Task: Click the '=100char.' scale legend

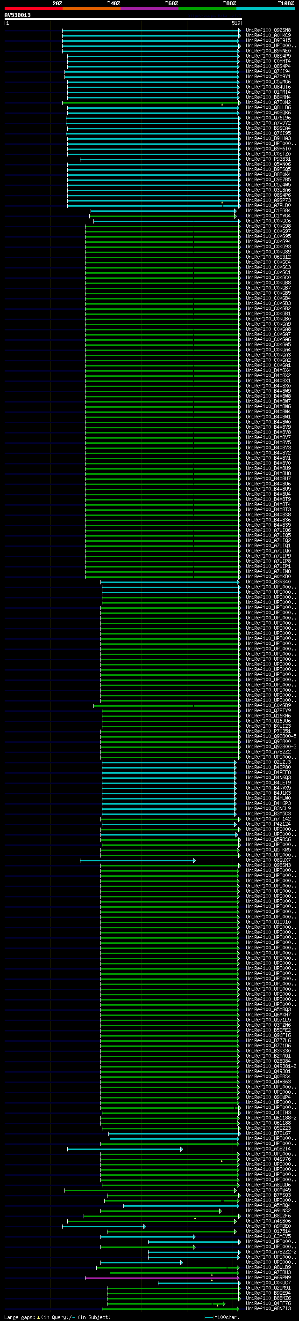Action: 222,1317
